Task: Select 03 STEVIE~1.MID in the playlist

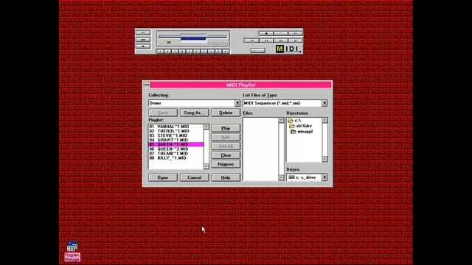Action: click(x=176, y=135)
